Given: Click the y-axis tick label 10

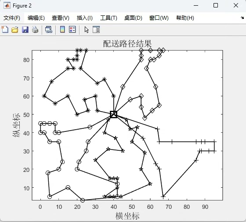Looking at the screenshot, I should (x=26, y=188).
